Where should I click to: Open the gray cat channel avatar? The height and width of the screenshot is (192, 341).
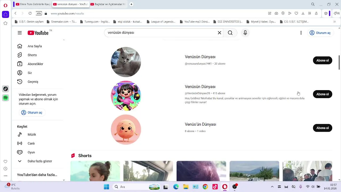(x=126, y=62)
